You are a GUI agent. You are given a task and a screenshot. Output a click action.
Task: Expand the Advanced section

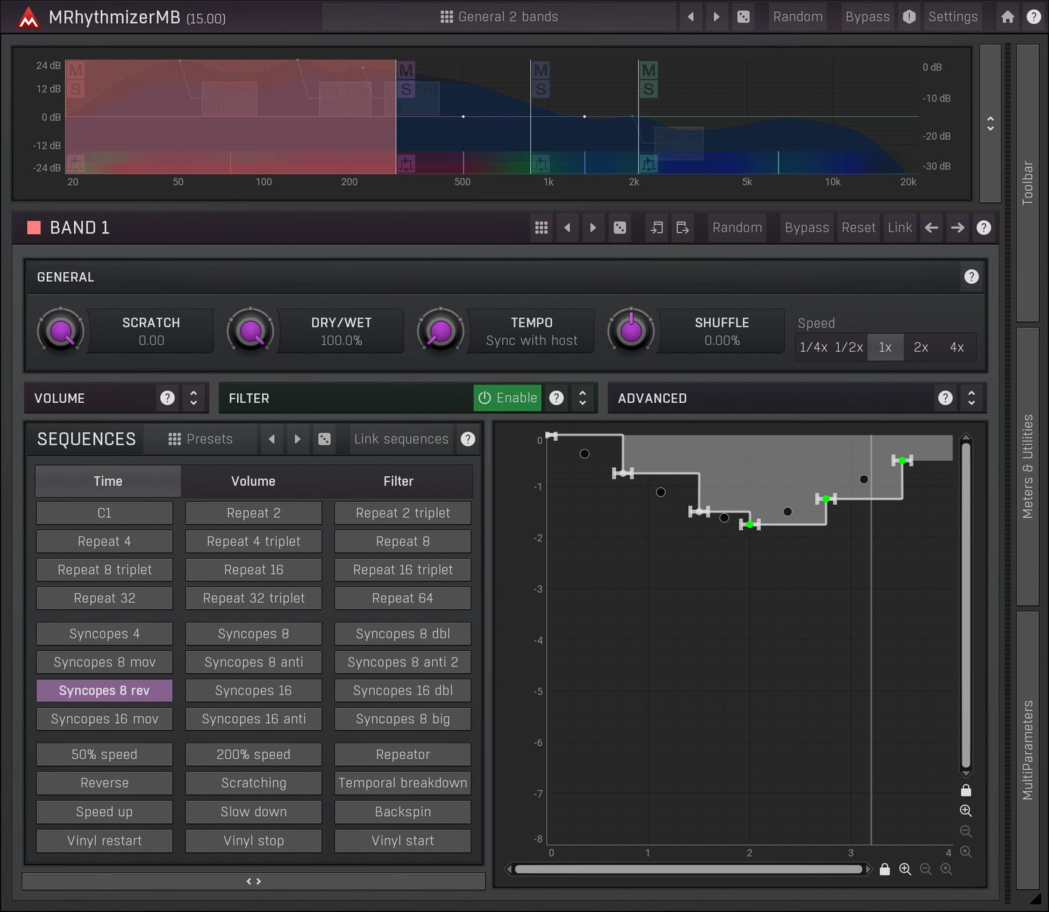tap(971, 398)
